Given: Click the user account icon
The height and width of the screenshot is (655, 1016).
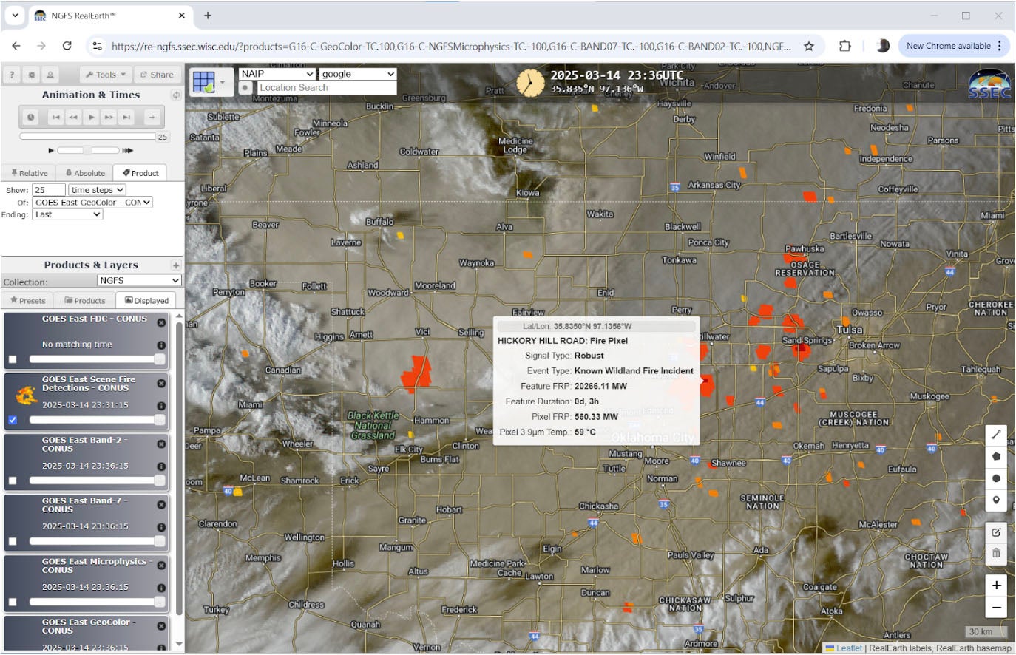Looking at the screenshot, I should point(50,75).
